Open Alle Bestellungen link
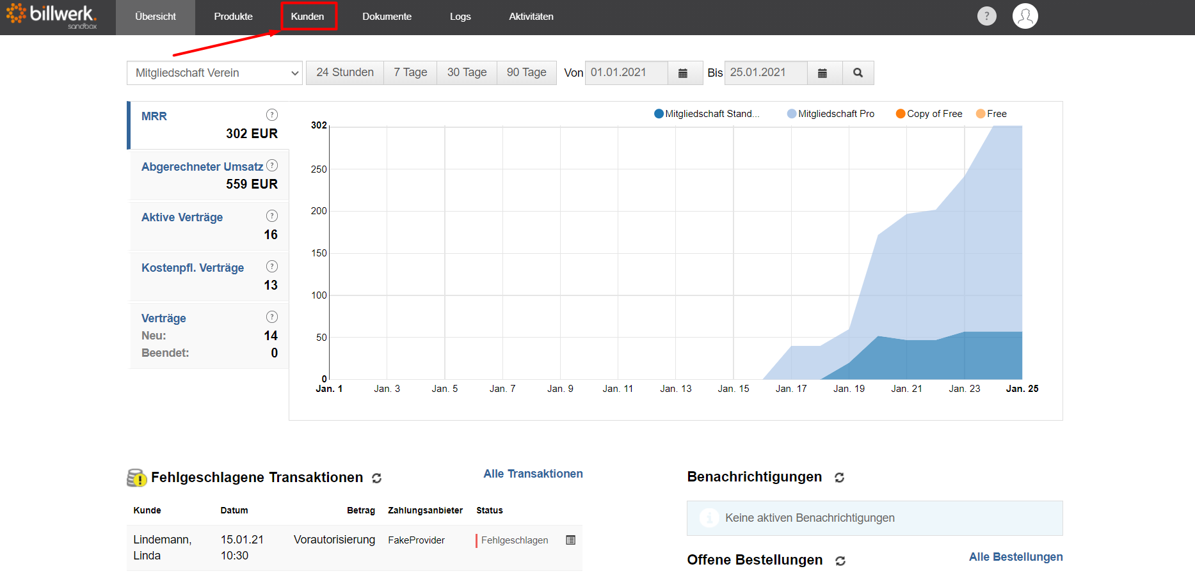The height and width of the screenshot is (578, 1195). (1016, 557)
